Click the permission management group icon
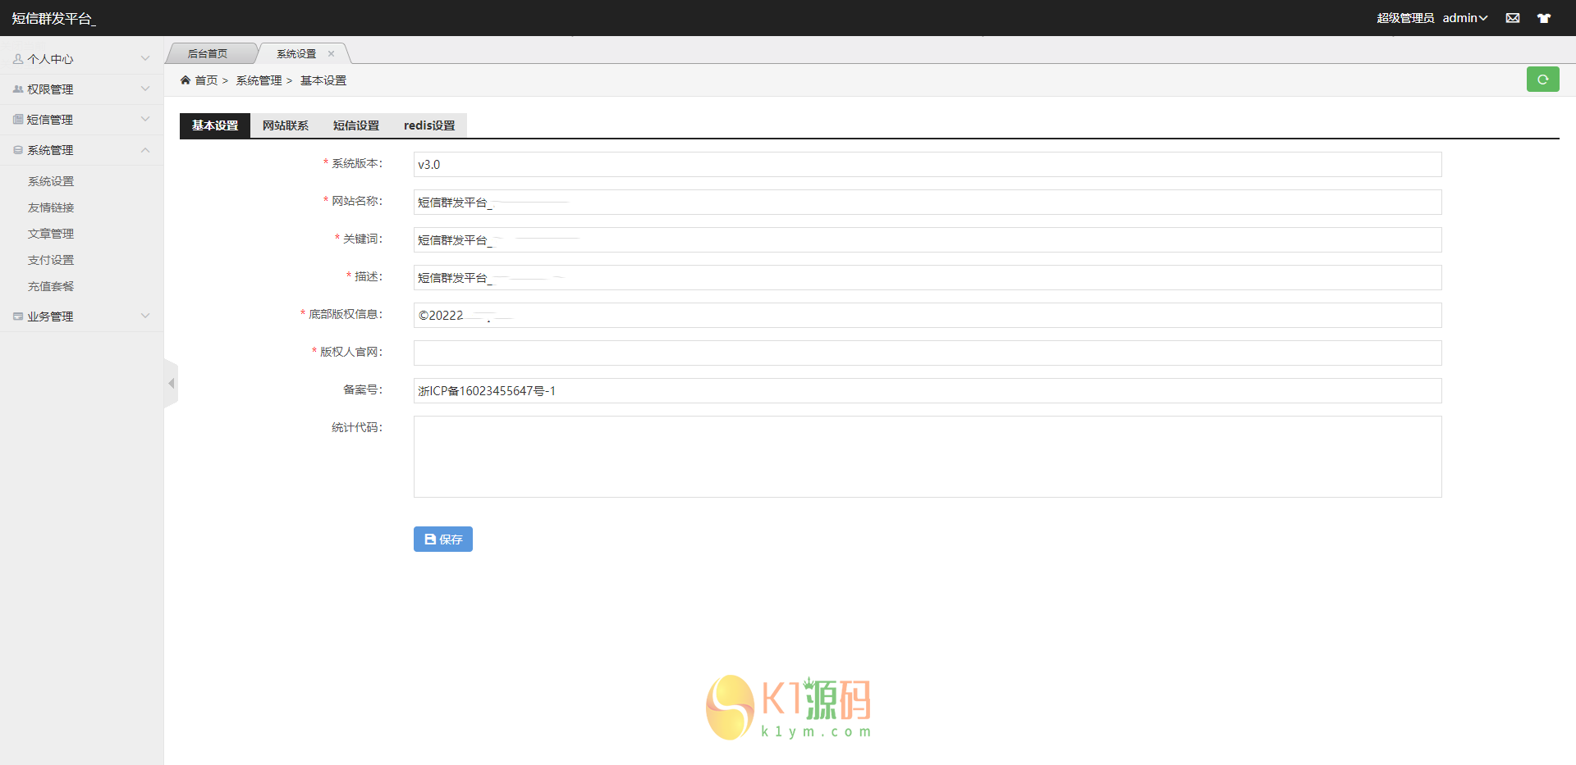This screenshot has width=1576, height=765. (x=18, y=89)
